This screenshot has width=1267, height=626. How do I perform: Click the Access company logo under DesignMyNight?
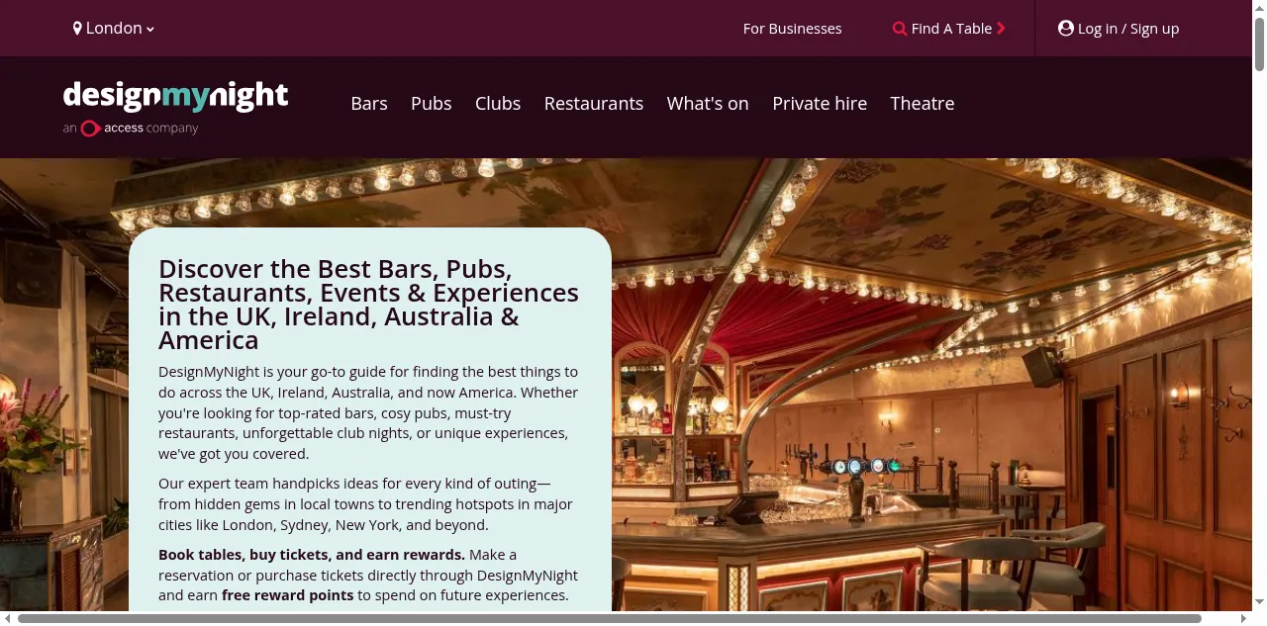(x=131, y=128)
